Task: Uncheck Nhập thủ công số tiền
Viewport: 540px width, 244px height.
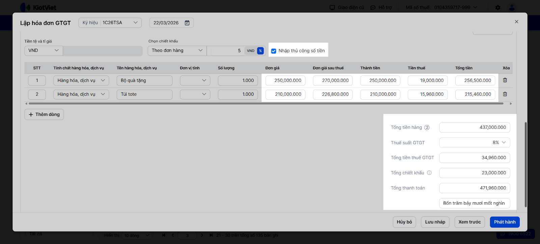Action: (274, 51)
